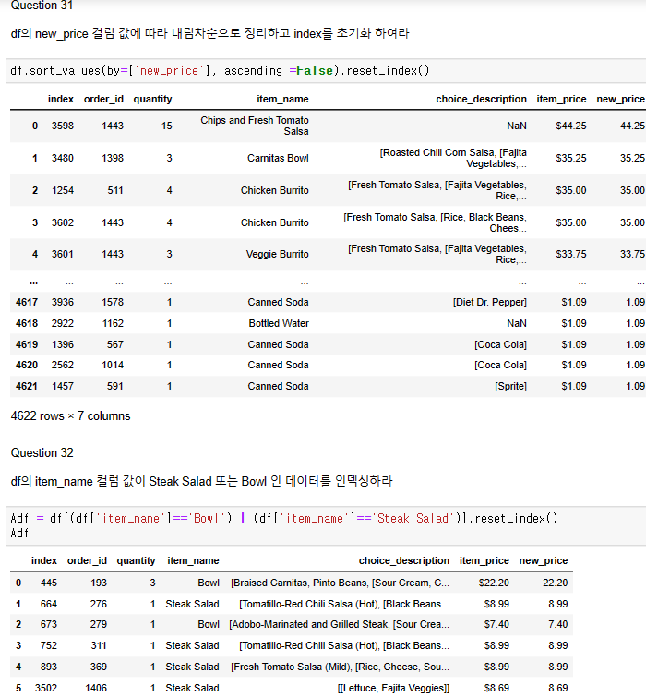Click the 'Carnitas Bowl' item cell

(278, 158)
